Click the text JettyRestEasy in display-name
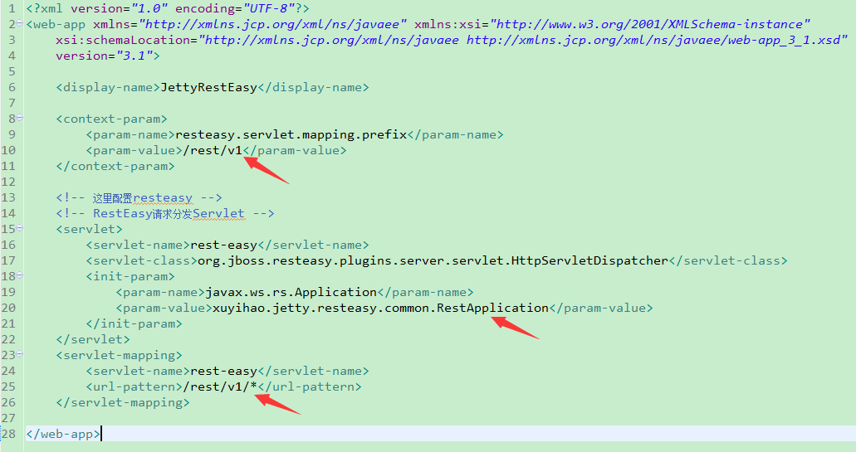This screenshot has width=856, height=452. point(208,87)
